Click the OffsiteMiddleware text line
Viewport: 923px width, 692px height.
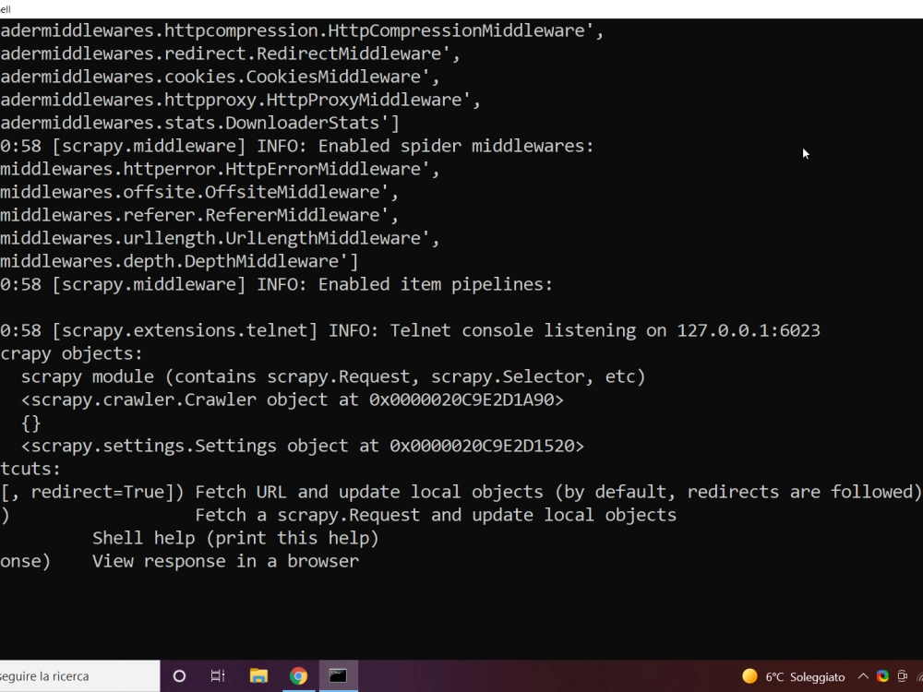click(199, 192)
